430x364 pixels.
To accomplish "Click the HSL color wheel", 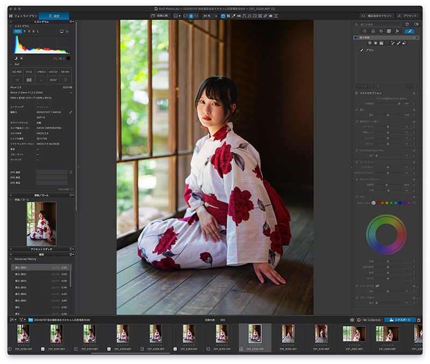I will tap(386, 235).
